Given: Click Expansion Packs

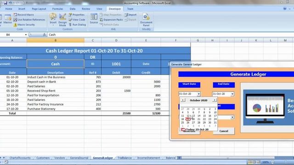Looking at the screenshot, I should 111,20.
